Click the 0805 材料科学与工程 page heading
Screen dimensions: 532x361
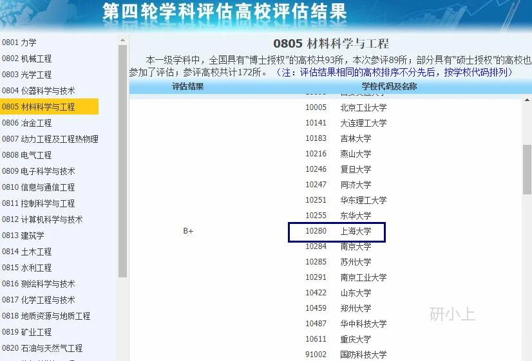point(331,44)
